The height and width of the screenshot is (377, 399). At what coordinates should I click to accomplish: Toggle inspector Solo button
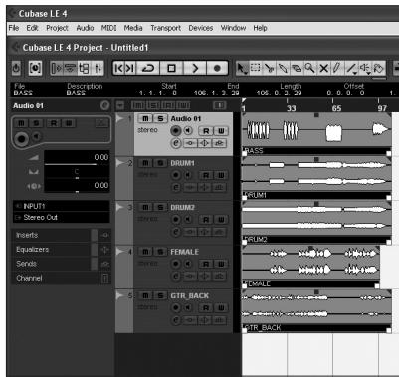click(36, 123)
